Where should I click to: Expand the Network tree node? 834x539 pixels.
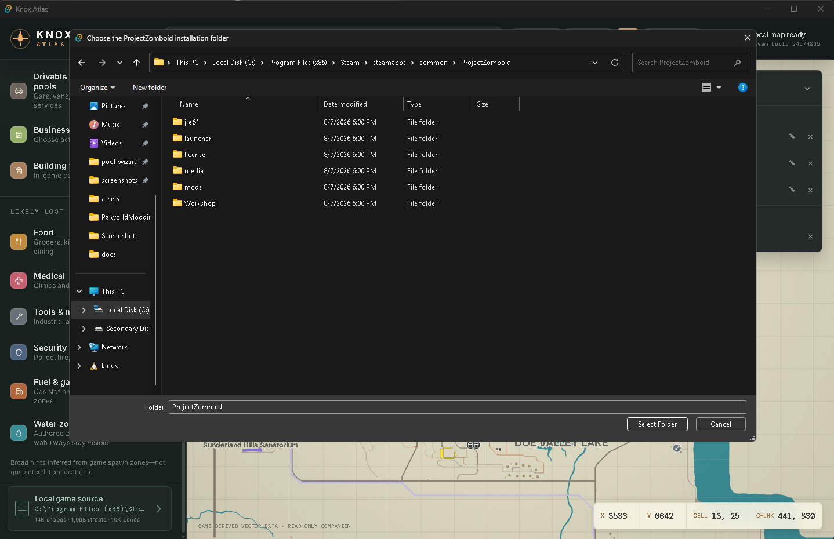[x=79, y=347]
